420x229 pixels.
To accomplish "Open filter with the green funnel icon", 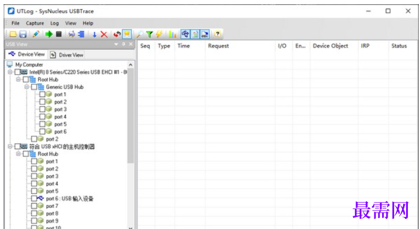I will click(149, 34).
